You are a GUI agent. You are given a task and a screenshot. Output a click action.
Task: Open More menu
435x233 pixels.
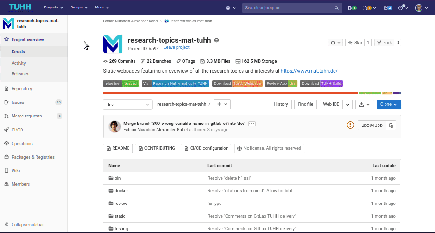pos(101,7)
